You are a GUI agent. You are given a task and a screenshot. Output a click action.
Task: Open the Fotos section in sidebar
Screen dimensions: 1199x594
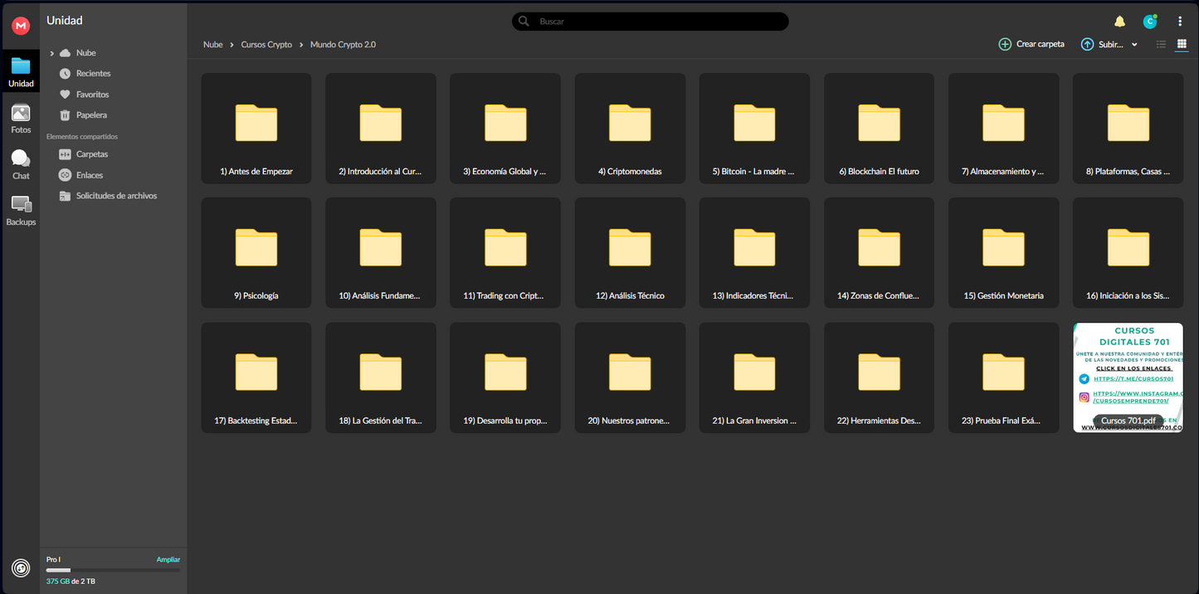(21, 119)
